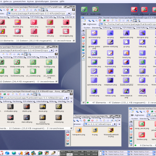Toggle icon view button in BlackDrops toolbar
Viewport: 156px width, 156px height.
[35, 94]
